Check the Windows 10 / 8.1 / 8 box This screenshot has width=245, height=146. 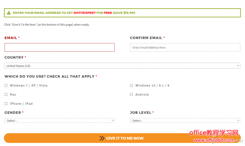point(132,85)
